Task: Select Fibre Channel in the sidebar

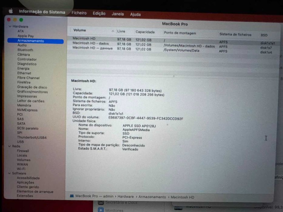Action: (x=28, y=78)
